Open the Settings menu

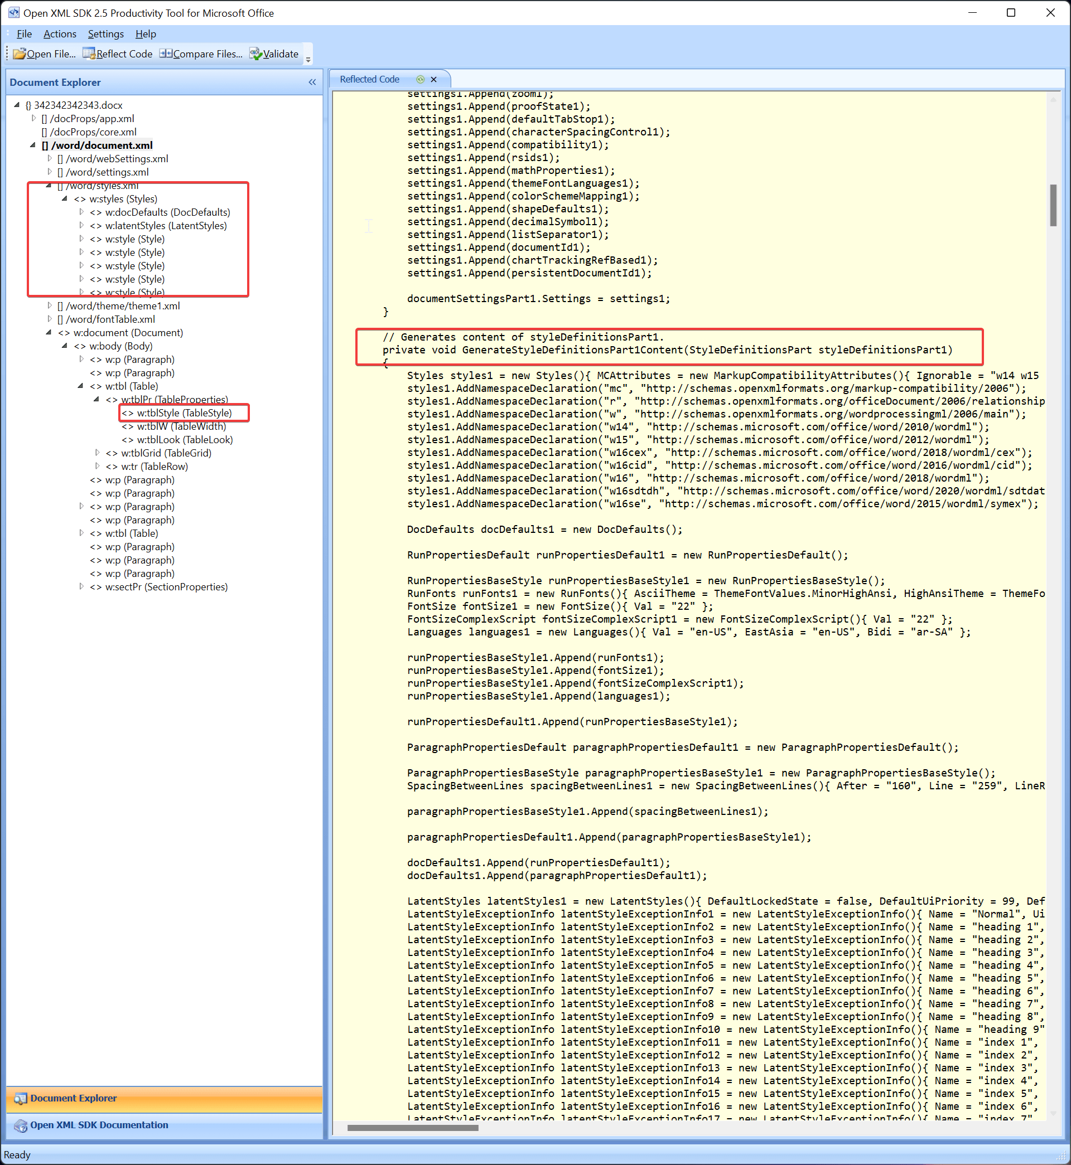click(105, 34)
